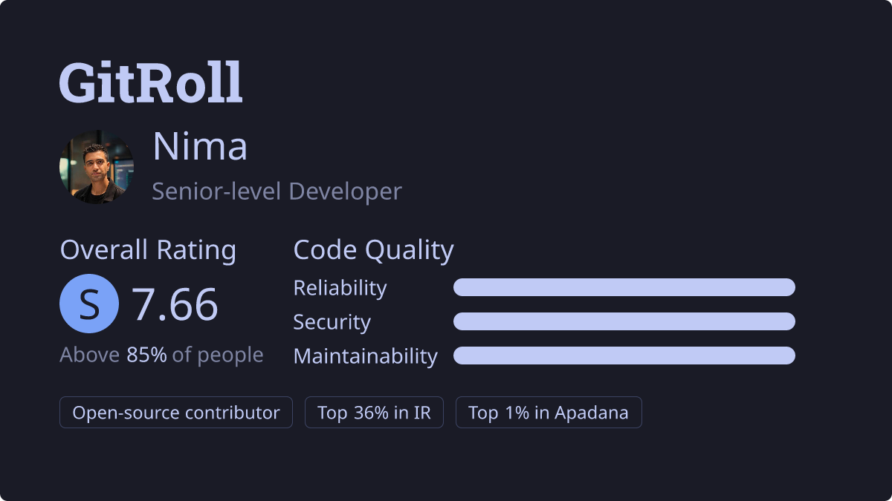Image resolution: width=892 pixels, height=501 pixels.
Task: Click the Maintainability label
Action: point(365,356)
